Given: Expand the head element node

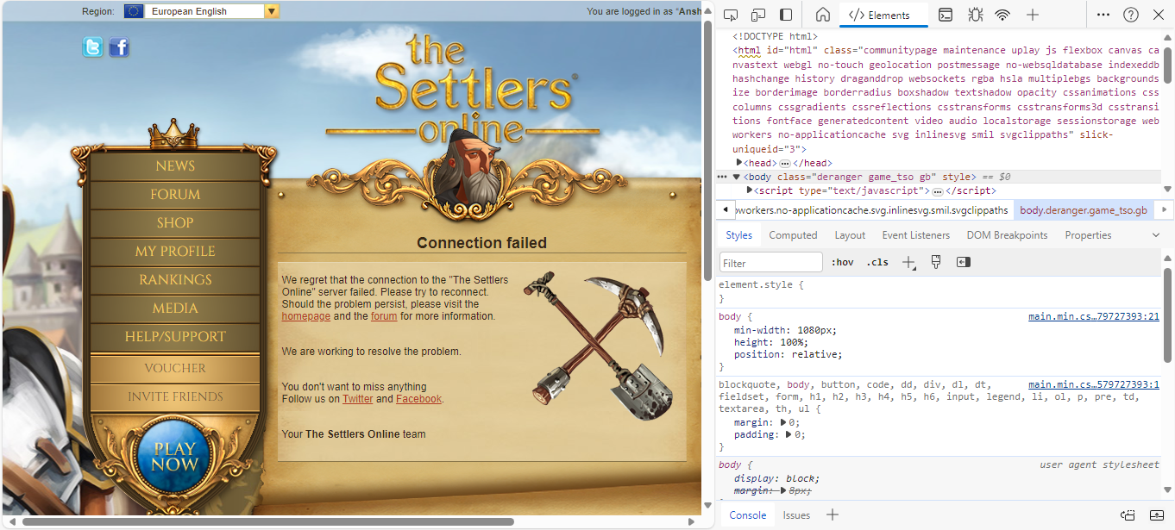Looking at the screenshot, I should pos(739,163).
